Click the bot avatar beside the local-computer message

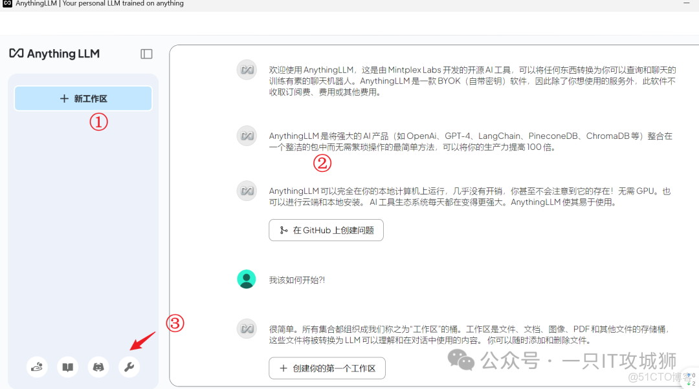(x=247, y=191)
